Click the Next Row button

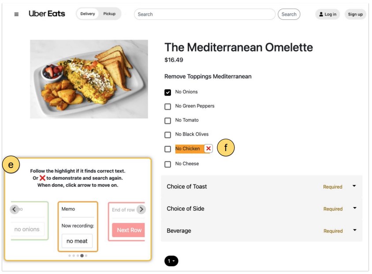tap(129, 230)
